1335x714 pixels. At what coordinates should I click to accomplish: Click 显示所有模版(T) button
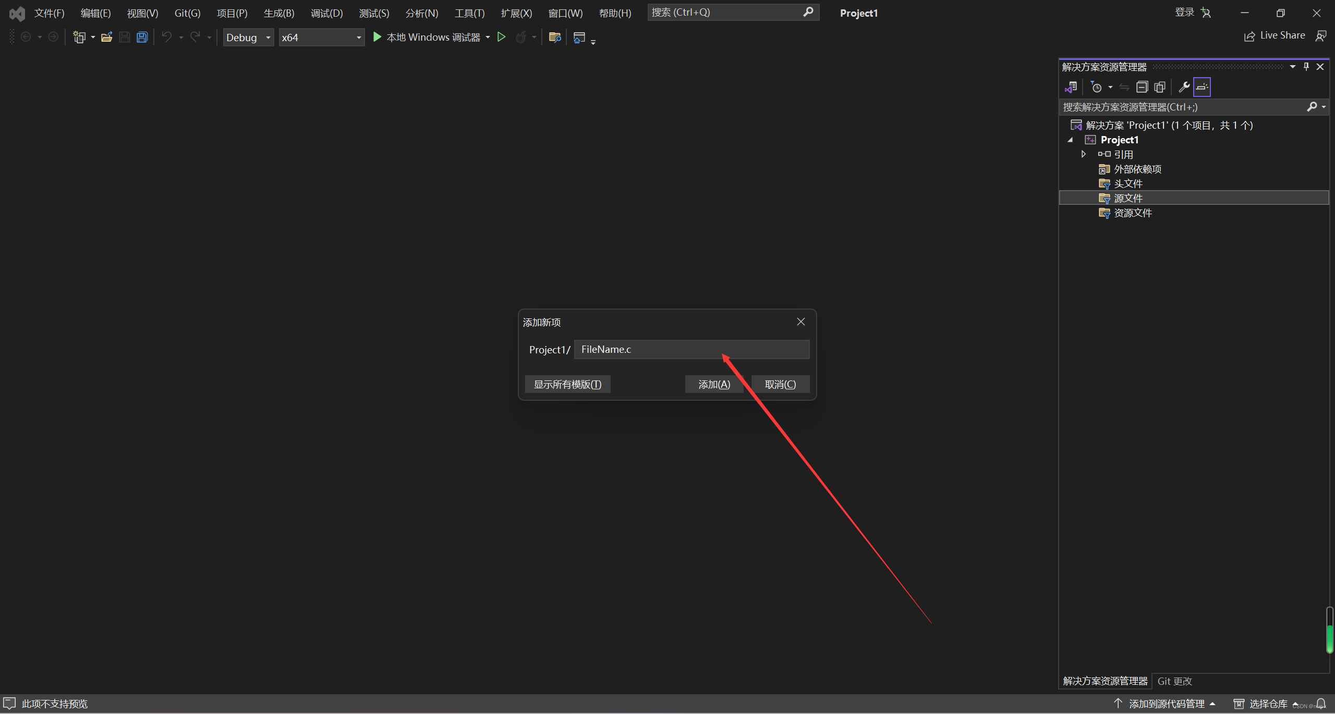click(567, 384)
